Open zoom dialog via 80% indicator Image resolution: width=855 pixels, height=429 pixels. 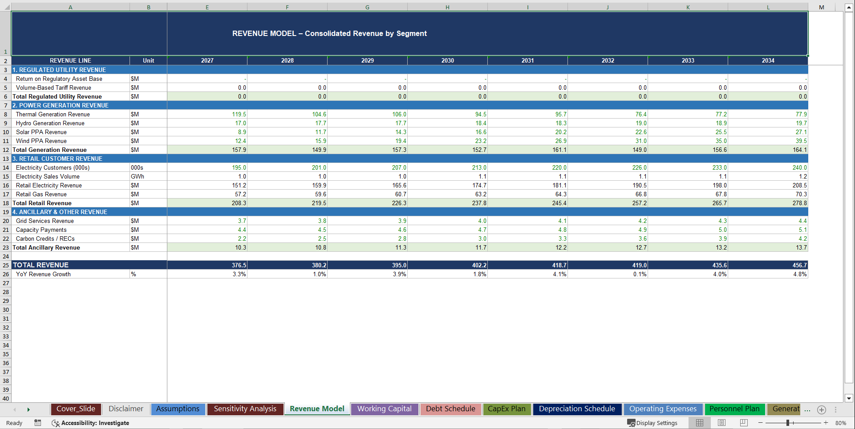click(x=840, y=423)
